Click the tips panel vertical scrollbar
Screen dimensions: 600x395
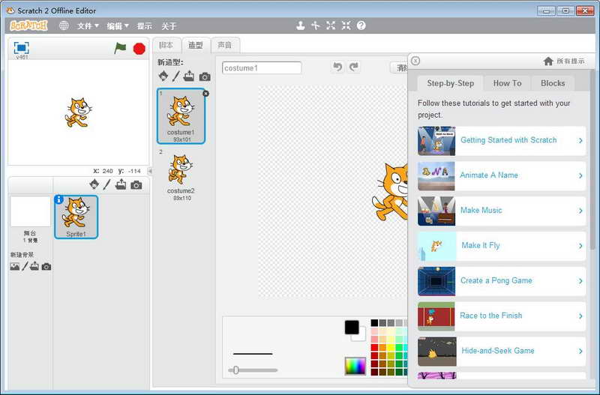pos(593,159)
